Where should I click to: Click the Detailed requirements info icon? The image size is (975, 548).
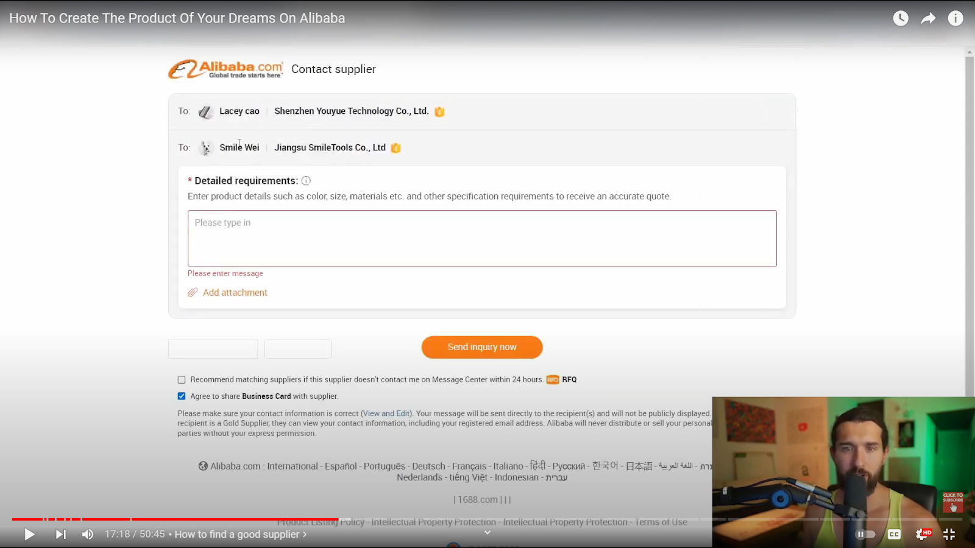tap(306, 181)
